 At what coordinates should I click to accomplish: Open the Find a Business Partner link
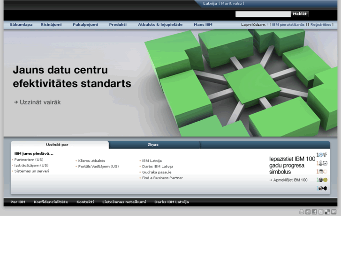(x=162, y=178)
